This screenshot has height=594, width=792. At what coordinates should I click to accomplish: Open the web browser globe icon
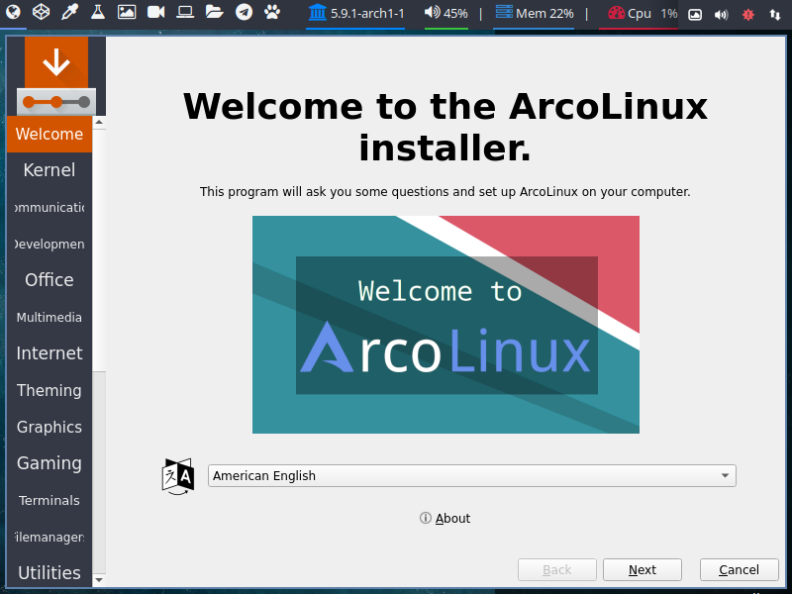pos(13,12)
